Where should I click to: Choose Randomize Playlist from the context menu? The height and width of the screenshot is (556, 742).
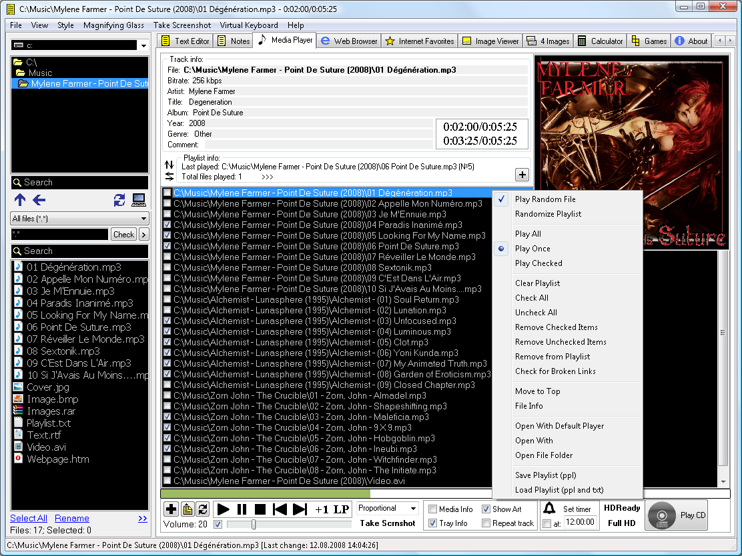(x=548, y=214)
